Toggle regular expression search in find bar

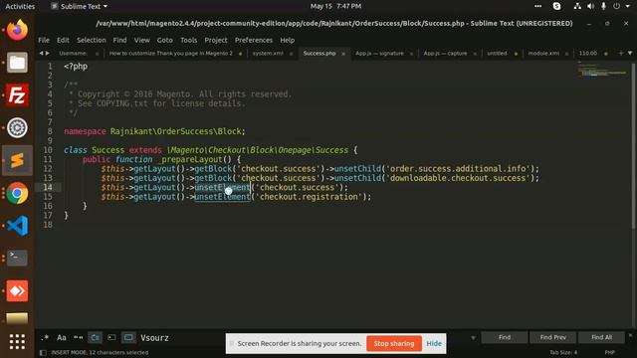(45, 338)
